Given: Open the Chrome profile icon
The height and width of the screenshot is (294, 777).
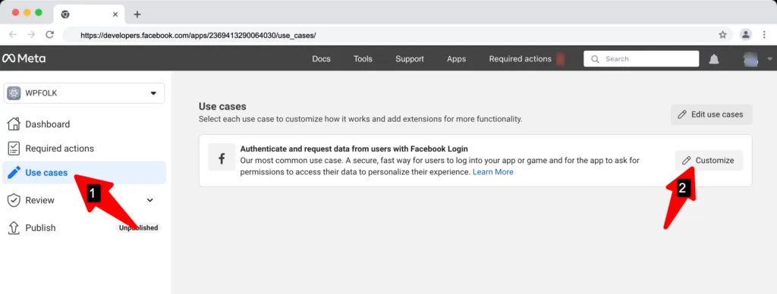Looking at the screenshot, I should click(x=745, y=35).
